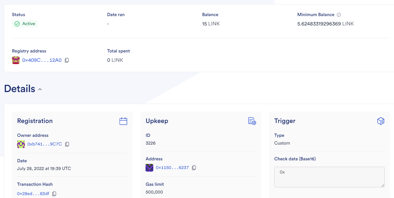Click the Active status badge

click(25, 24)
